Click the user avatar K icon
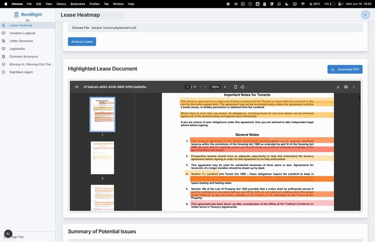 click(365, 15)
